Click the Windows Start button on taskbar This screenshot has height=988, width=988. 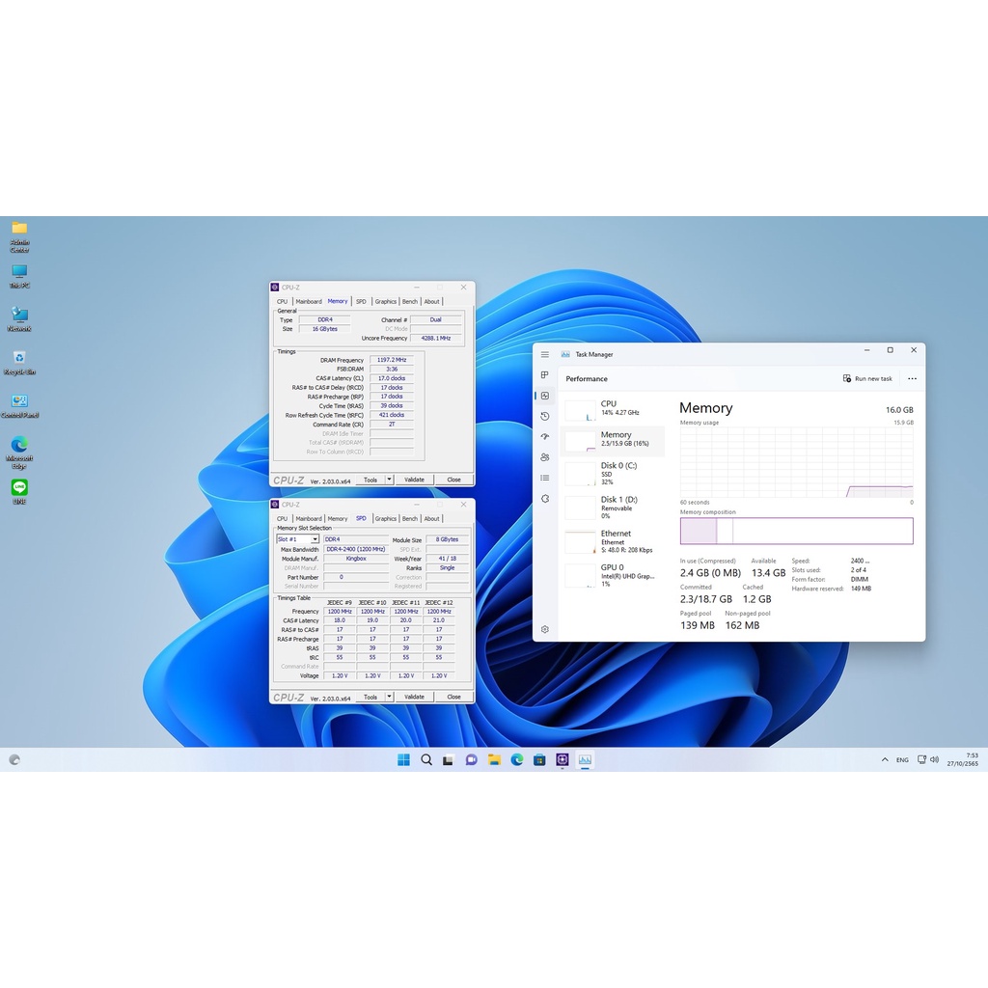[x=403, y=759]
